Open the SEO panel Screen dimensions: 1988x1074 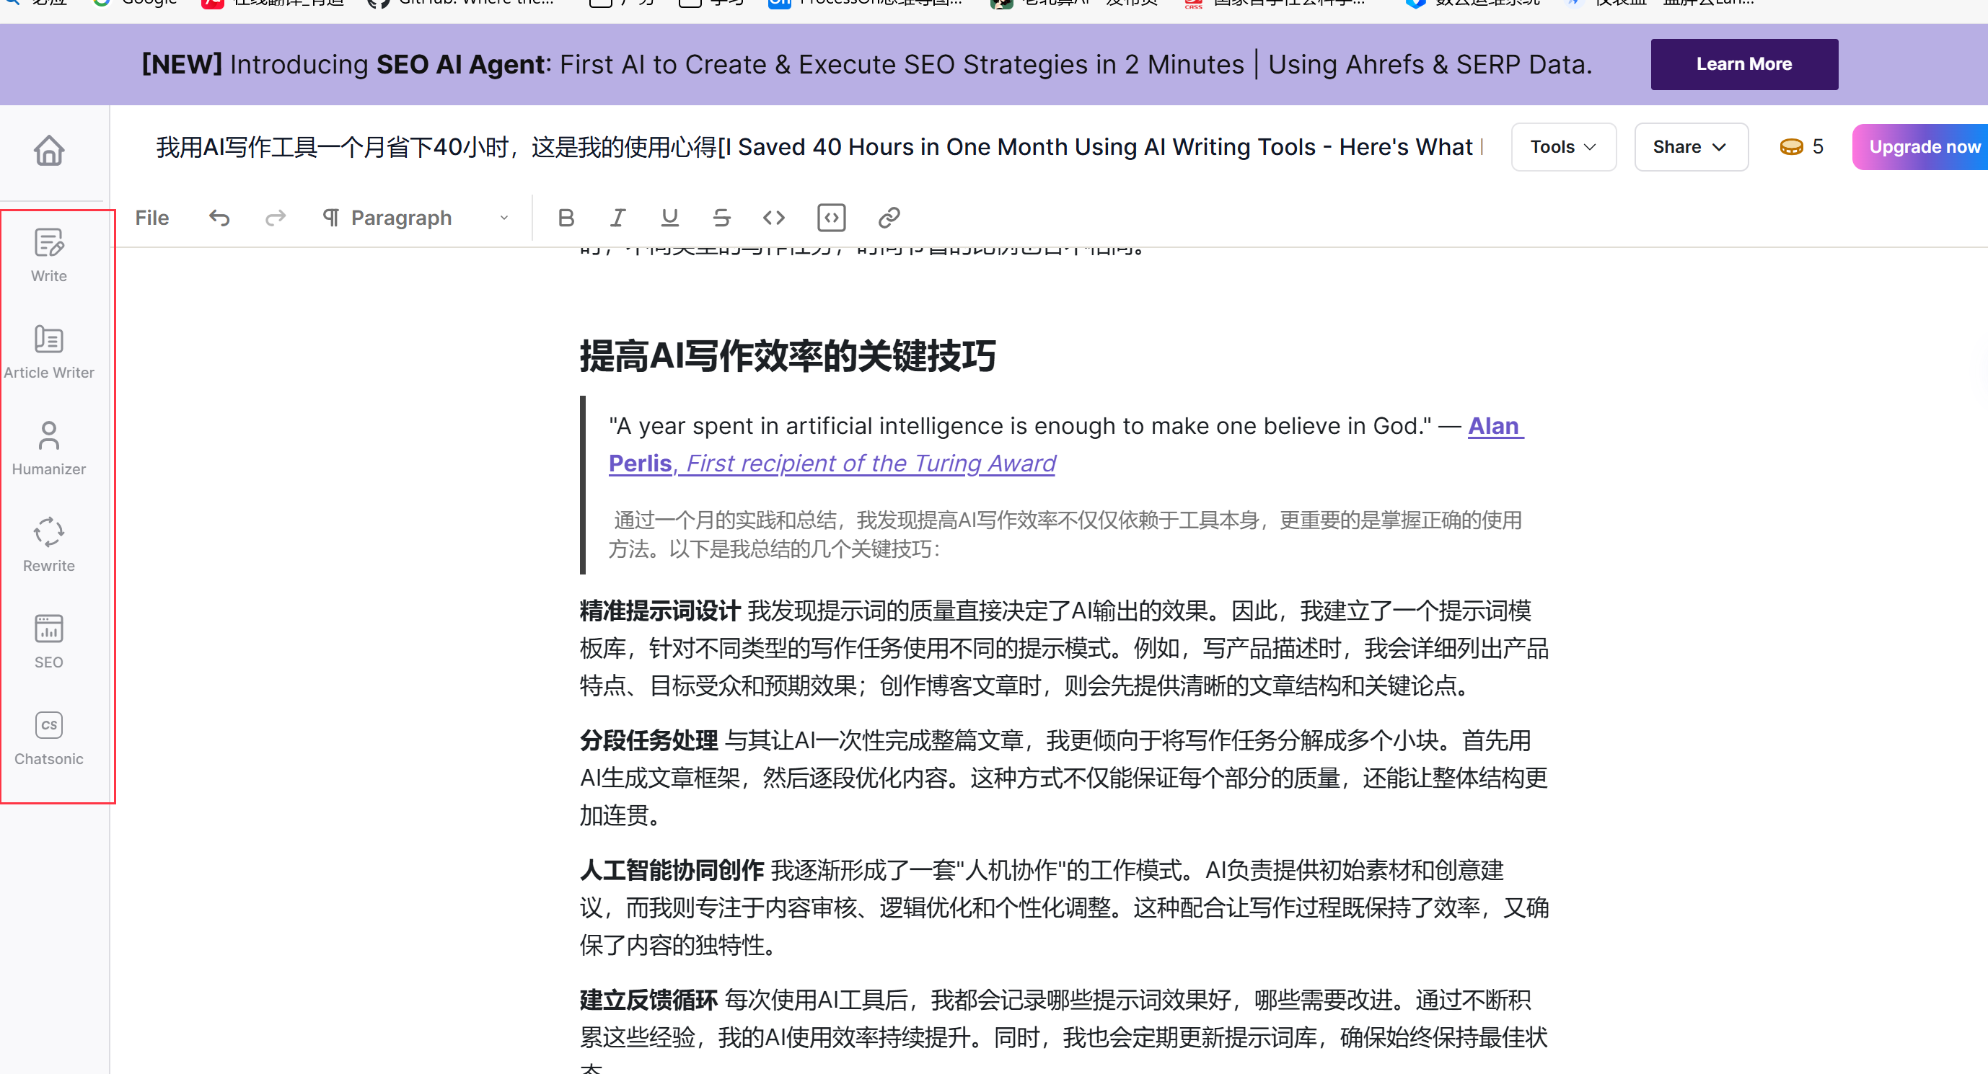[48, 640]
